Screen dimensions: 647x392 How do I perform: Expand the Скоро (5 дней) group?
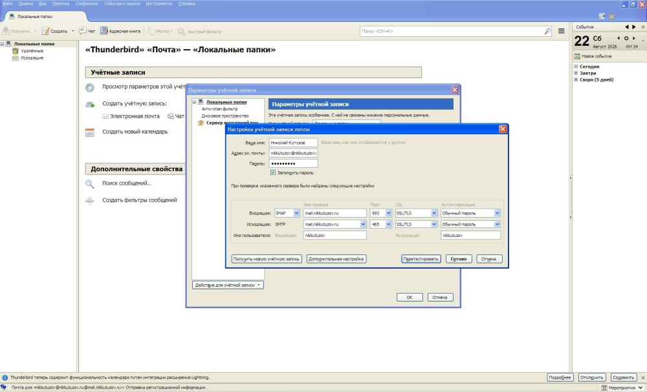click(576, 79)
